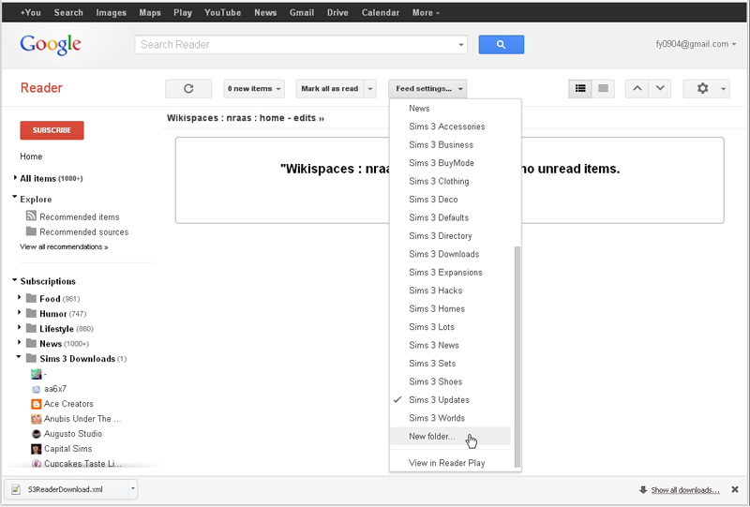The height and width of the screenshot is (507, 750).
Task: Click the dropdown menu scrollbar
Action: tap(516, 356)
